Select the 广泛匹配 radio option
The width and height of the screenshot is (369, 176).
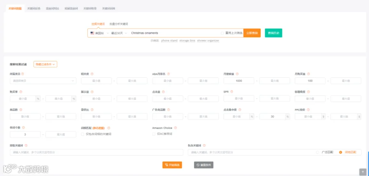pos(318,152)
